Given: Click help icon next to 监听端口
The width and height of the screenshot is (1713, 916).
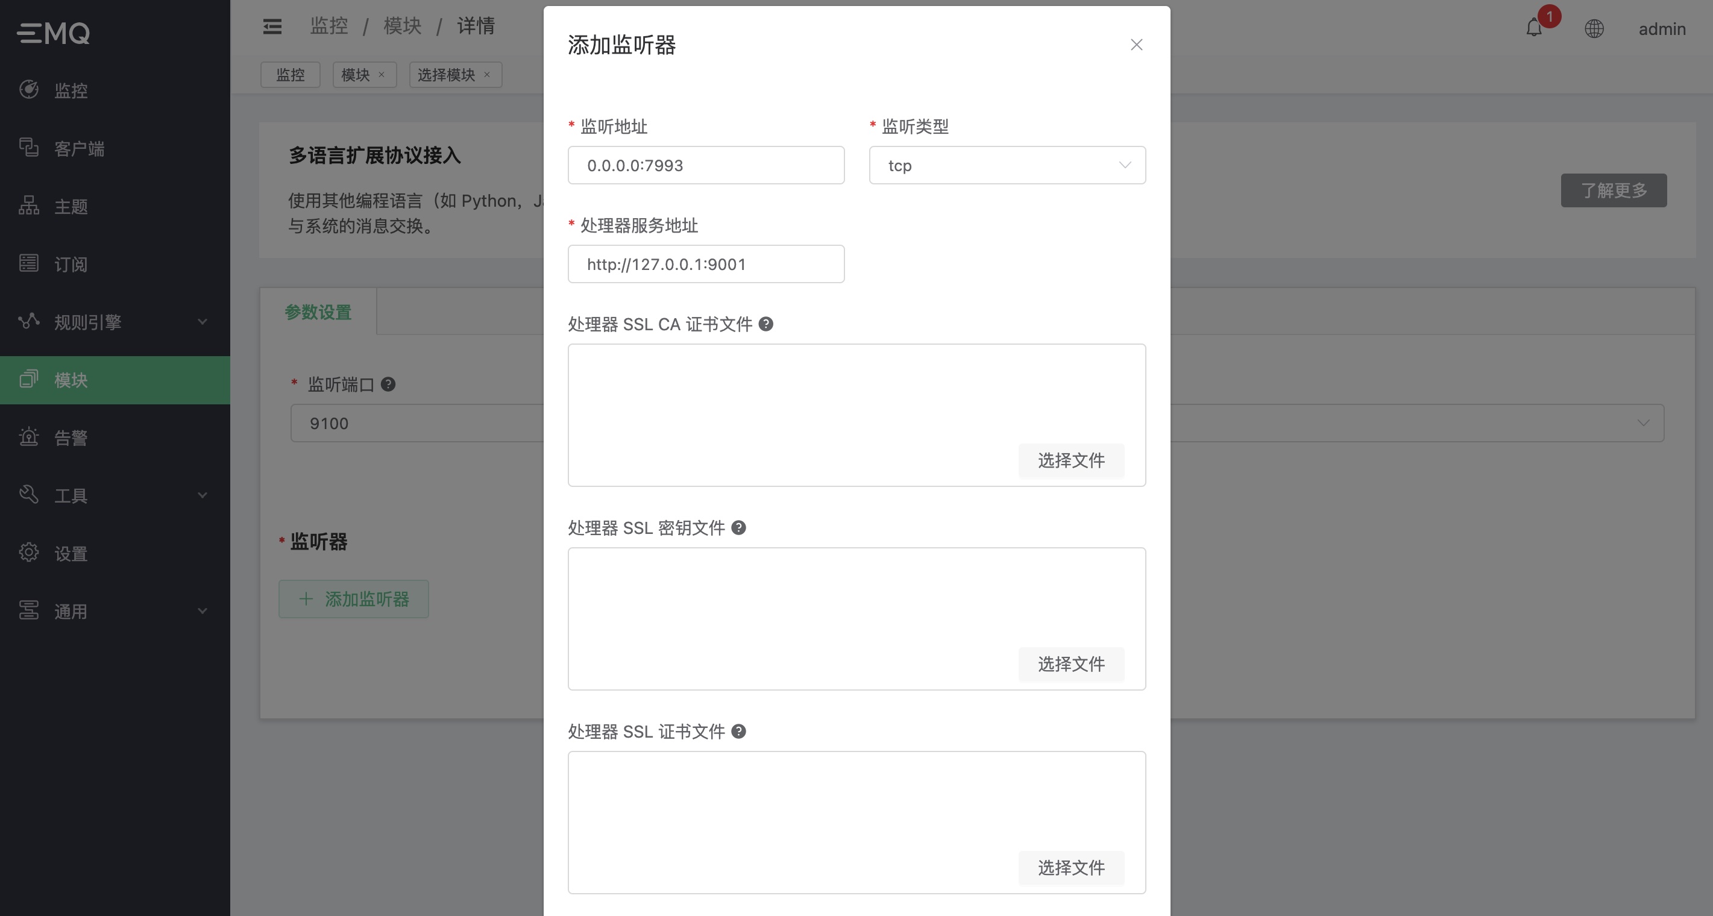Looking at the screenshot, I should point(388,384).
